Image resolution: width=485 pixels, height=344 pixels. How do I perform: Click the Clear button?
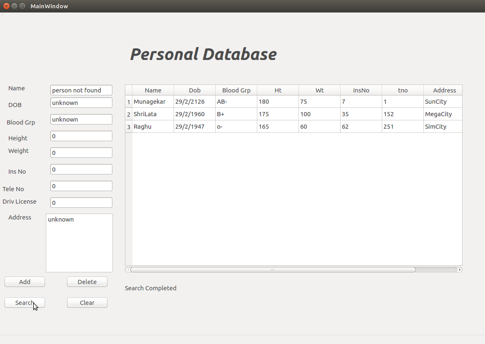(87, 302)
